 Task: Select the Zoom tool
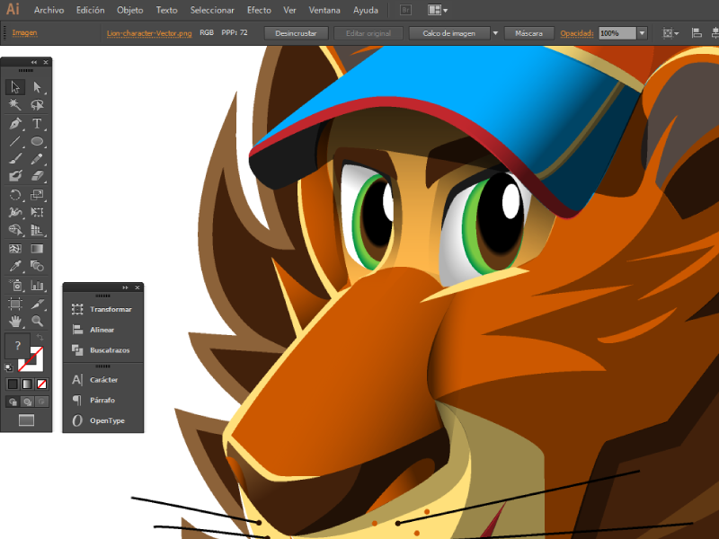pyautogui.click(x=37, y=321)
